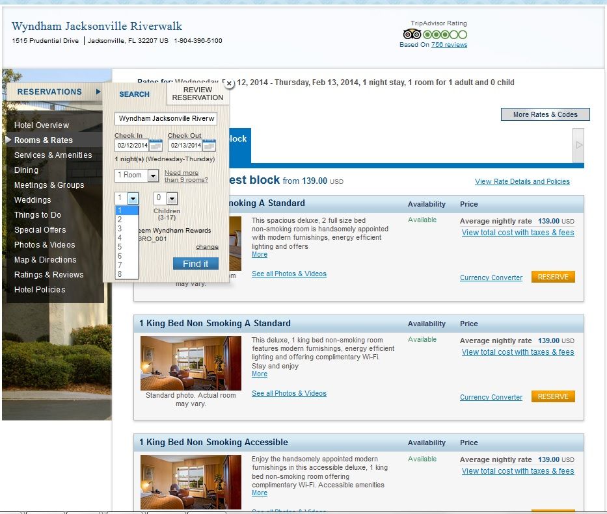Open Hotel Overview in sidebar
Screen dimensions: 607x514
click(x=42, y=125)
